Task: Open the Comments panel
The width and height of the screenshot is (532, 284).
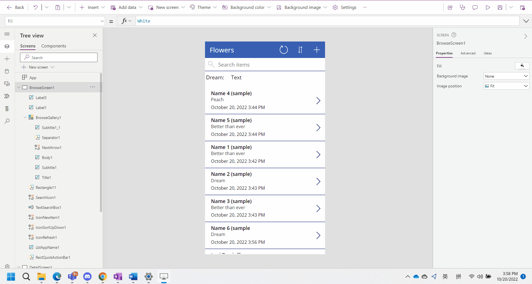Action: point(475,7)
